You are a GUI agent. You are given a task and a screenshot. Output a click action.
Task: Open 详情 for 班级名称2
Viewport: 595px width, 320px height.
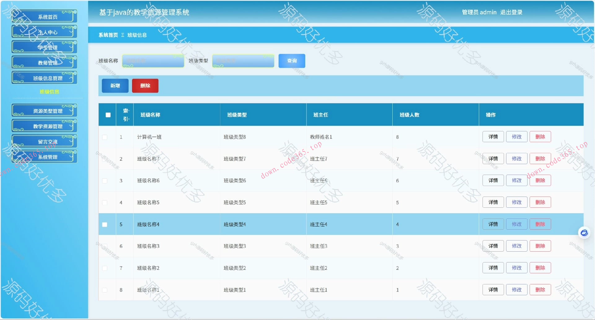point(493,268)
